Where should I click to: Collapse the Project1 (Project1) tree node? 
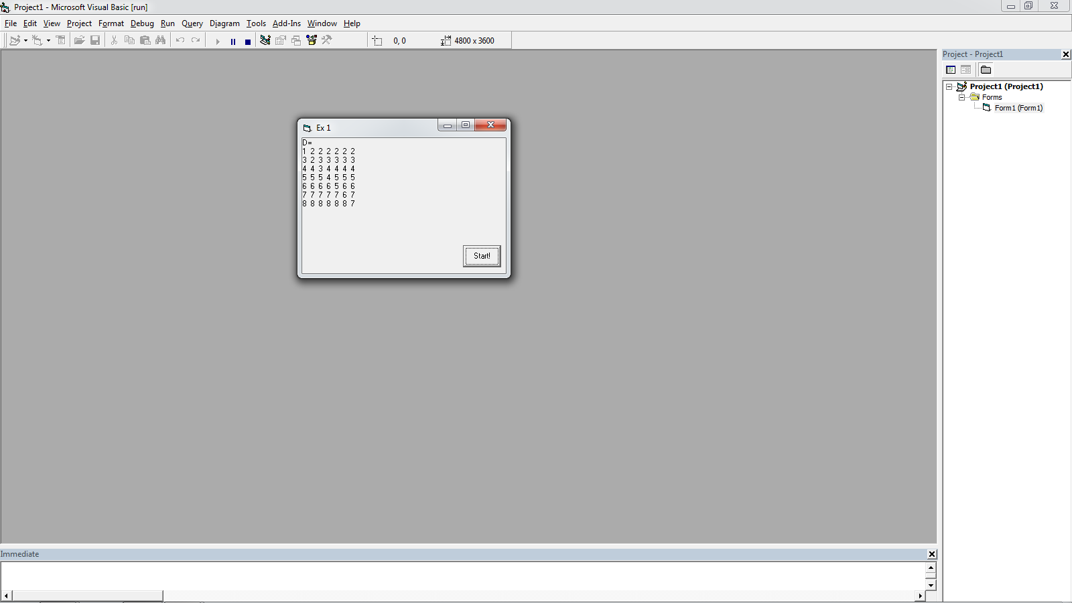click(949, 86)
